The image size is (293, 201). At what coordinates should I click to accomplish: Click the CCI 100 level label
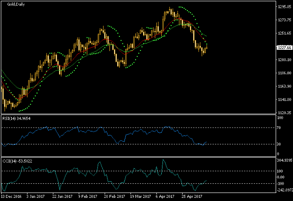pyautogui.click(x=280, y=171)
